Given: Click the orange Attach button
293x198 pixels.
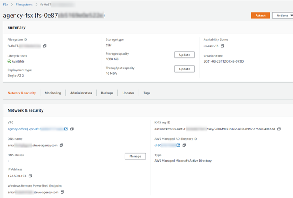Looking at the screenshot, I should 260,16.
